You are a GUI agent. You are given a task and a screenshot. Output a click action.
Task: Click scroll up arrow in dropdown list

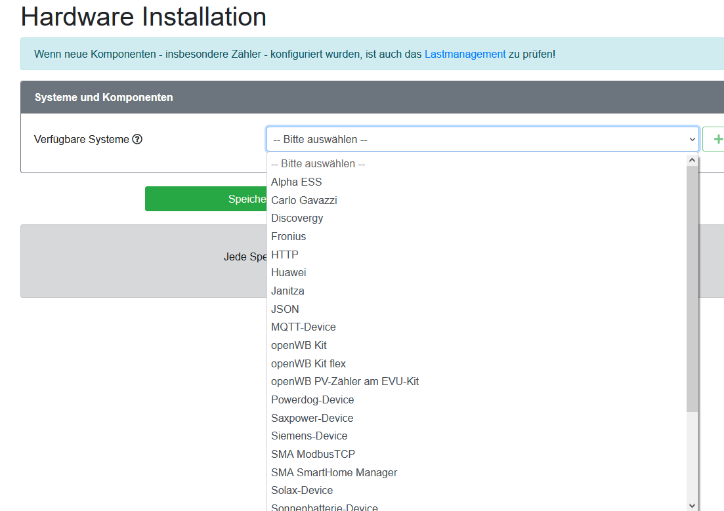[692, 159]
